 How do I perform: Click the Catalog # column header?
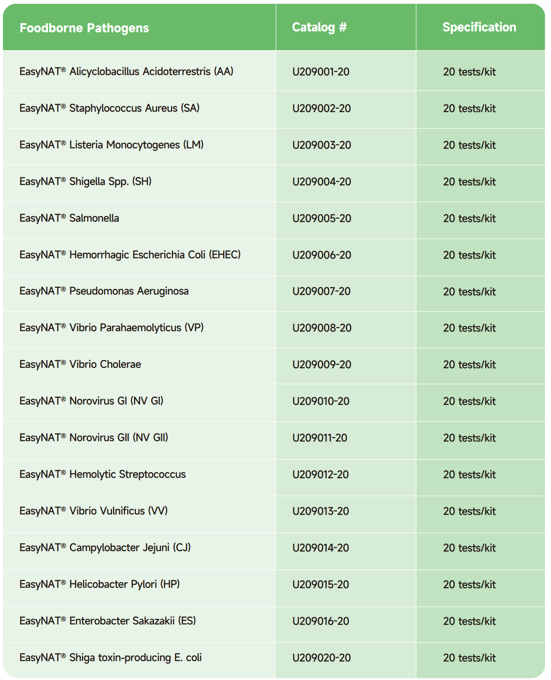(319, 27)
